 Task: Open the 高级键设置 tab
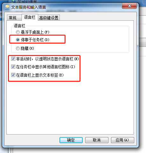[49, 17]
